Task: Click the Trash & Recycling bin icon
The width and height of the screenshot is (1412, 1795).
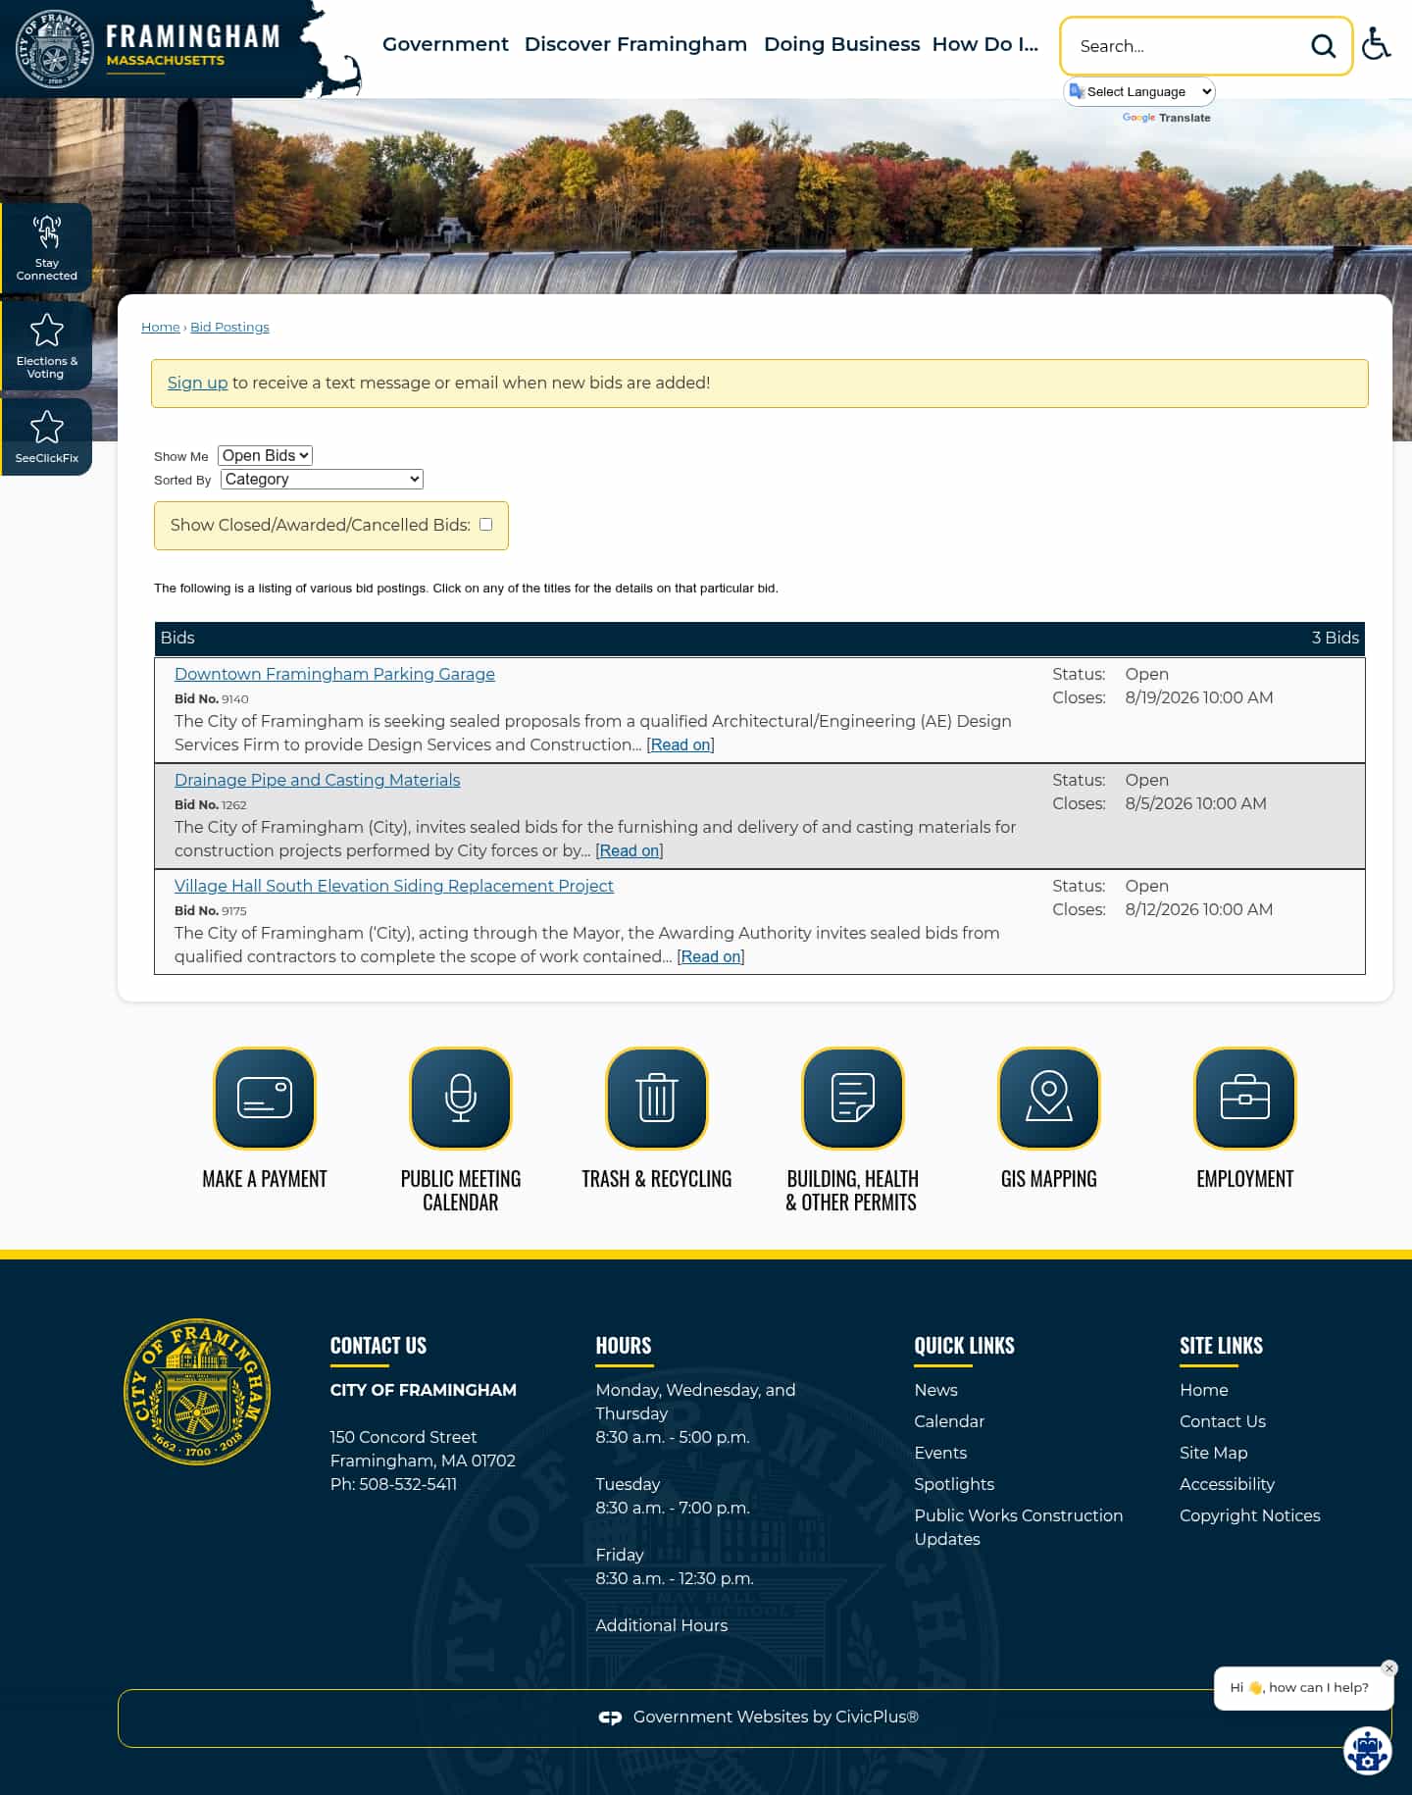Action: point(657,1098)
